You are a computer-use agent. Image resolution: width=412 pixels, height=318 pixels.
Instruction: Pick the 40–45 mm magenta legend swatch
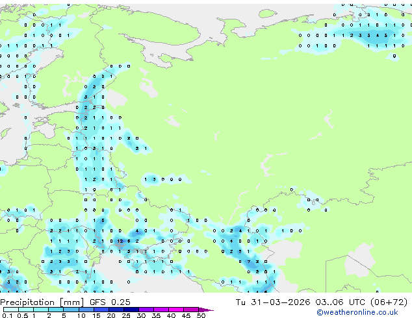click(x=176, y=310)
